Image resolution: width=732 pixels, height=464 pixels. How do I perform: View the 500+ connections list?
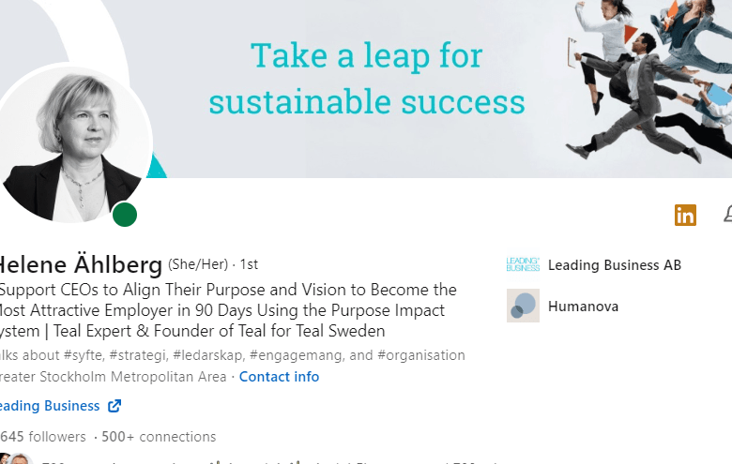click(x=159, y=437)
